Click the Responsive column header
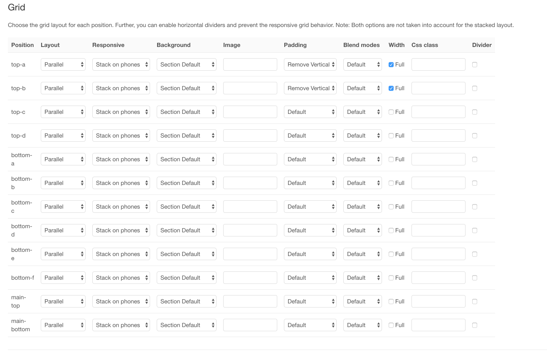 (x=108, y=45)
